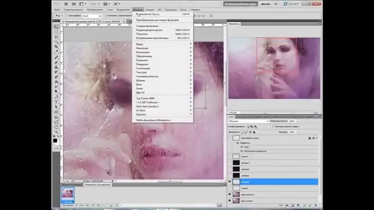Screen dimensions: 374x210
Task: Toggle the Auto-select checkbox
Action: click(67, 16)
